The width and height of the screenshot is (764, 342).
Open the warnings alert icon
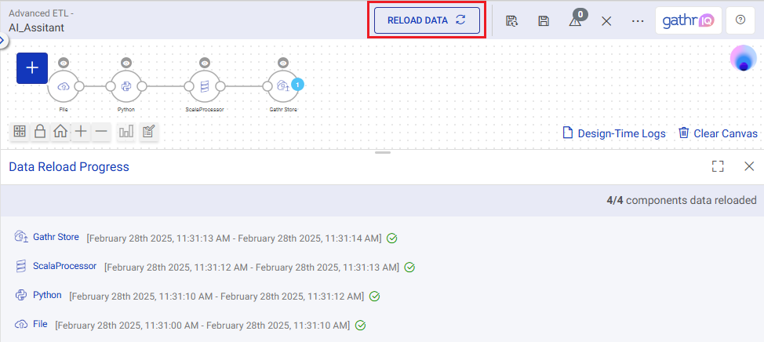point(575,21)
